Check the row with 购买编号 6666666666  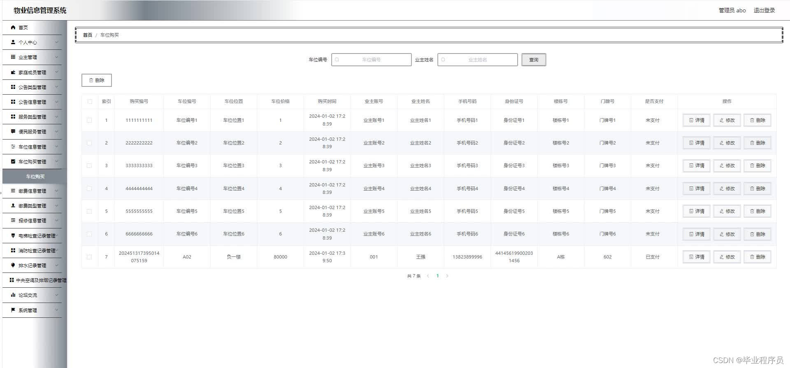click(89, 234)
